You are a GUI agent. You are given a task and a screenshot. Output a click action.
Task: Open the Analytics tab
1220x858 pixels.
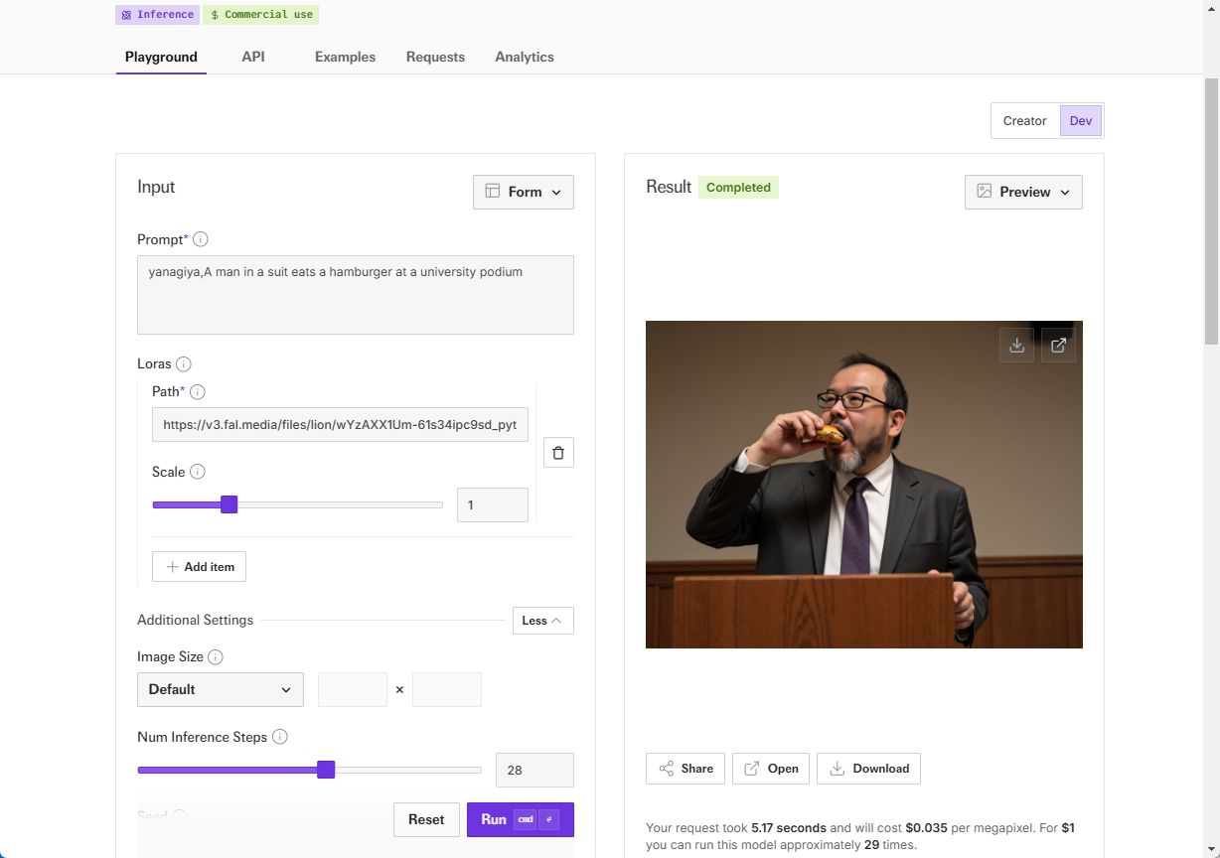click(x=525, y=57)
